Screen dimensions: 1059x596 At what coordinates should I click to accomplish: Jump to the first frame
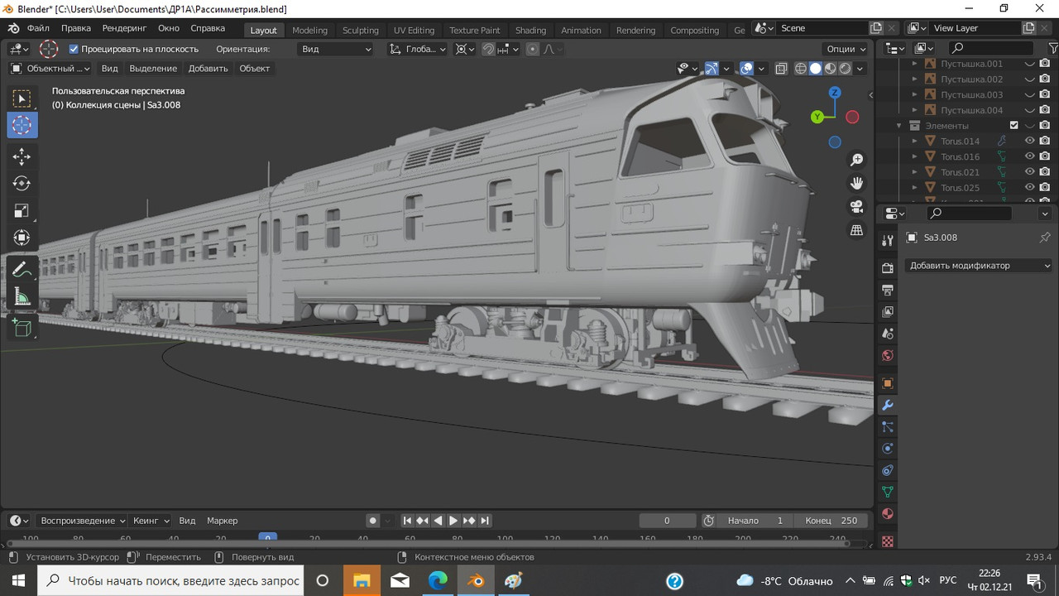407,521
